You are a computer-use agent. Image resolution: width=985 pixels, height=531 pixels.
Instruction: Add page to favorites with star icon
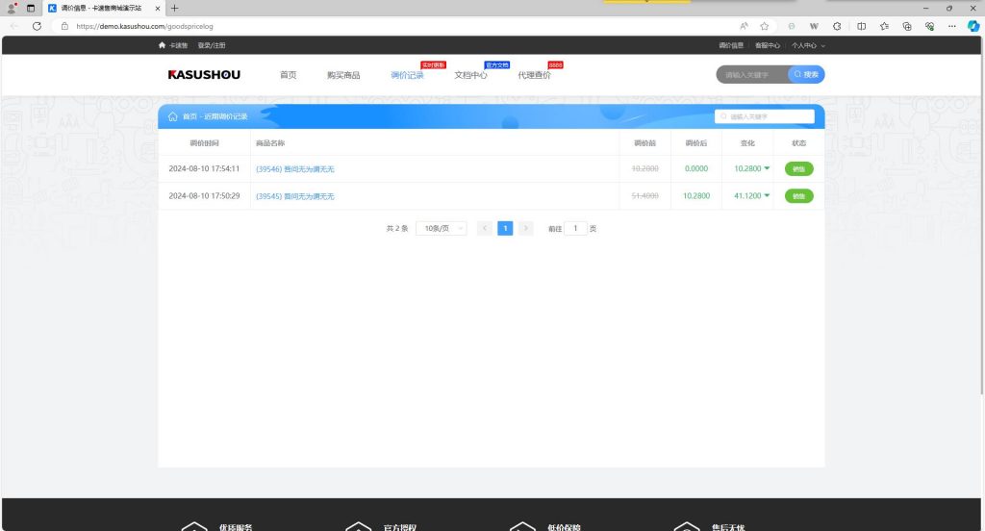coord(764,26)
